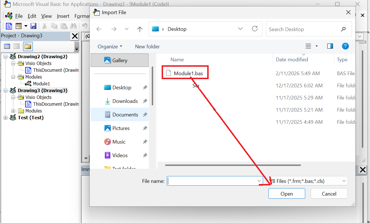
Task: Open the View menu in VBA editor
Action: click(x=46, y=16)
